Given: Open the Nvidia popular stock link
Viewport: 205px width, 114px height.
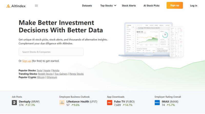Looking at the screenshot, I should [x=56, y=70].
